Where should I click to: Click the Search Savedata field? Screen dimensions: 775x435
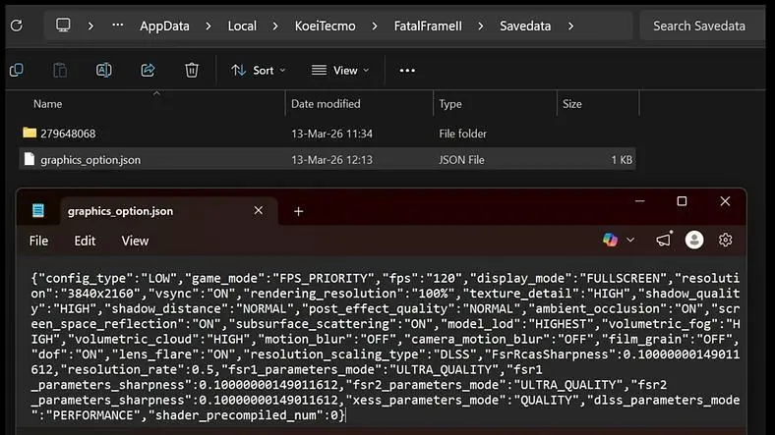pos(702,26)
